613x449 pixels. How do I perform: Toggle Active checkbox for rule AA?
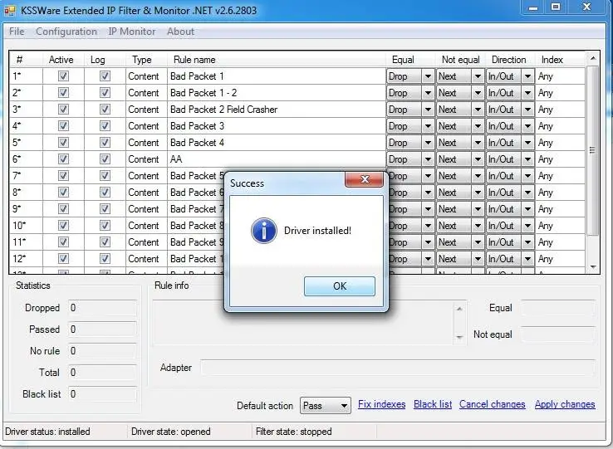pos(63,159)
